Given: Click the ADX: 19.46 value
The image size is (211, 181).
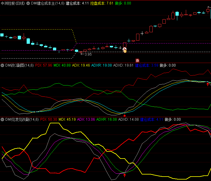Looking at the screenshot, I should pyautogui.click(x=81, y=65).
